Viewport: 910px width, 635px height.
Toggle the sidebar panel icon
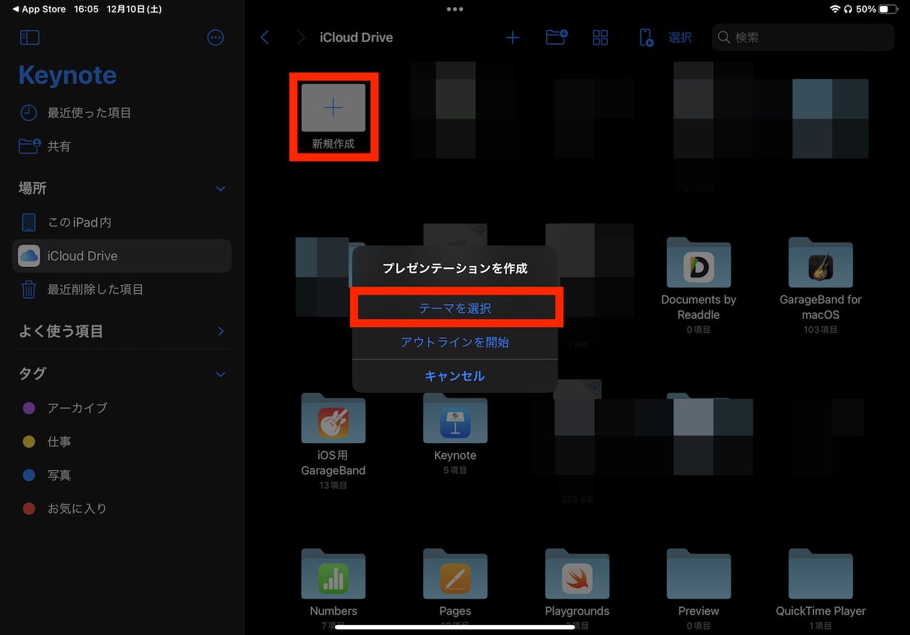click(30, 38)
